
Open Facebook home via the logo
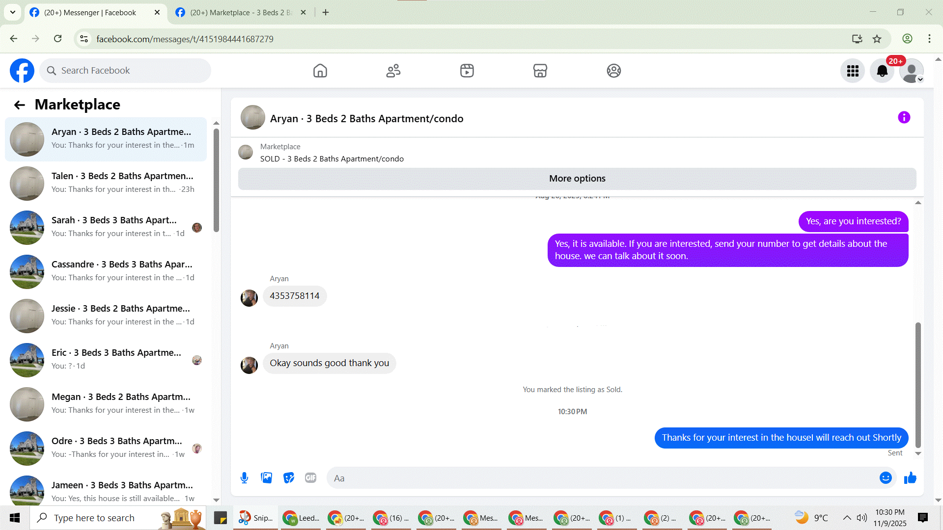pos(22,71)
